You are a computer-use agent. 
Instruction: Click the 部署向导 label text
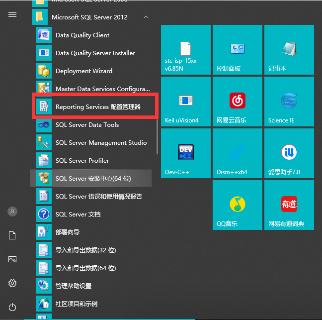tap(68, 232)
